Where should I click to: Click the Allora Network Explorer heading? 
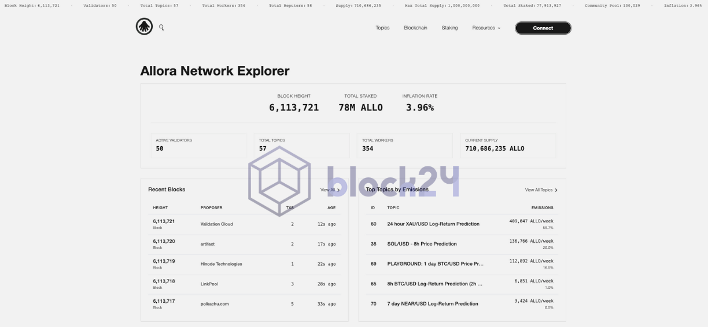(x=215, y=71)
